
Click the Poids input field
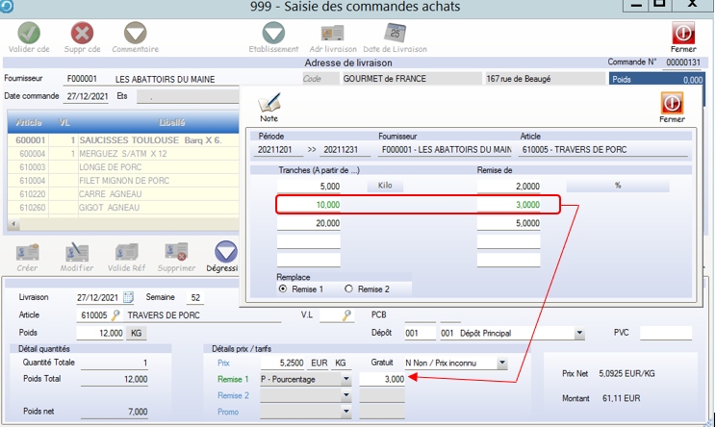pos(100,333)
